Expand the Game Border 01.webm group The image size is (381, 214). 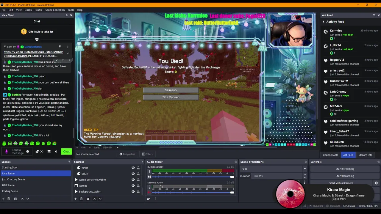(x=76, y=180)
